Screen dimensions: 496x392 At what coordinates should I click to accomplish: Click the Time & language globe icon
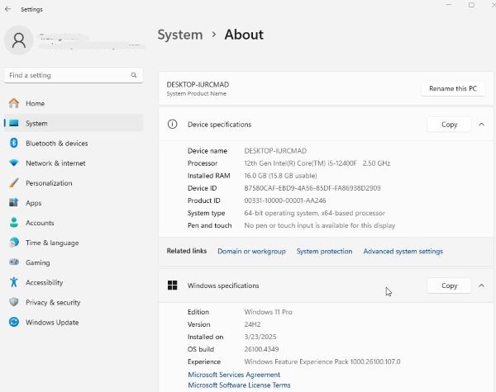pos(14,243)
